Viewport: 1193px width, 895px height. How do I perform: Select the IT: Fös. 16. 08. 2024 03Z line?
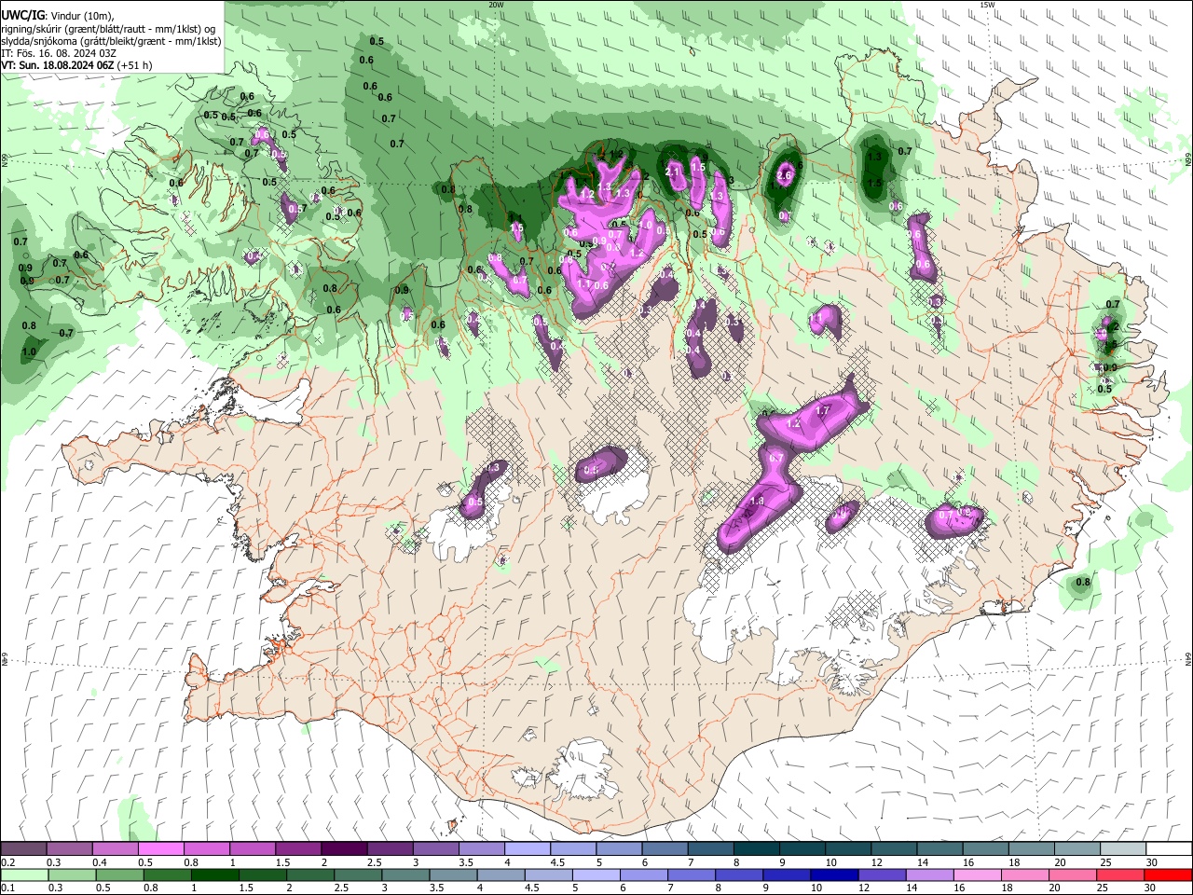(x=59, y=53)
